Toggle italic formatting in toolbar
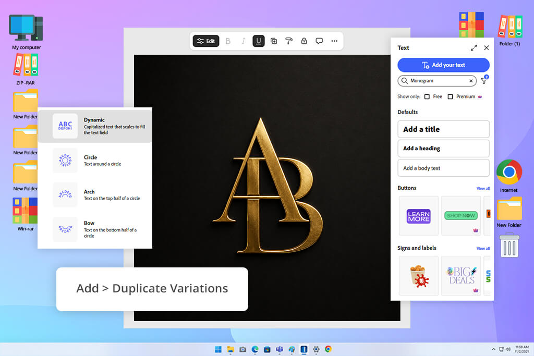 point(243,41)
